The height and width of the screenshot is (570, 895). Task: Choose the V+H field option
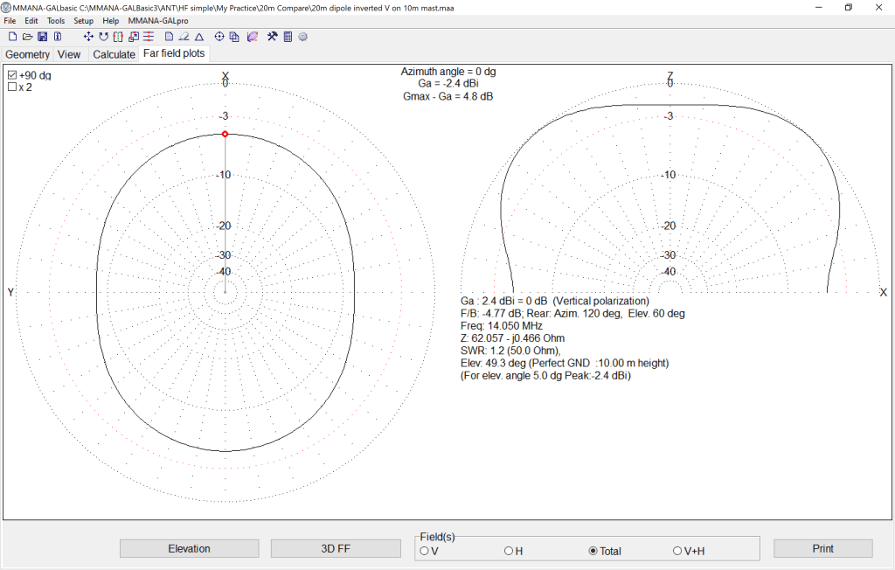[677, 551]
